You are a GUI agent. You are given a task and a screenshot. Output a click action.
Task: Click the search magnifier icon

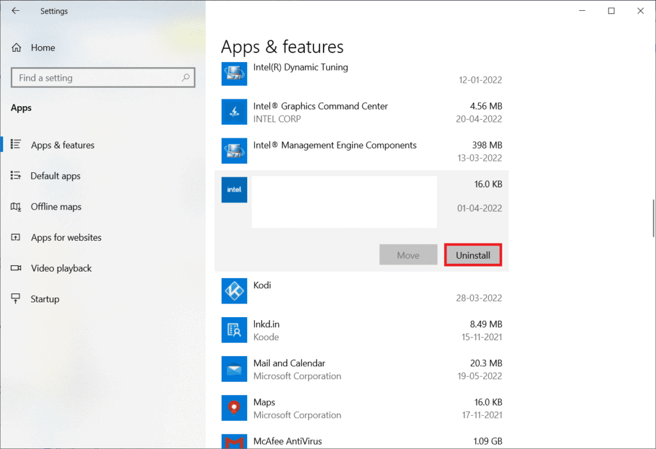pos(186,78)
